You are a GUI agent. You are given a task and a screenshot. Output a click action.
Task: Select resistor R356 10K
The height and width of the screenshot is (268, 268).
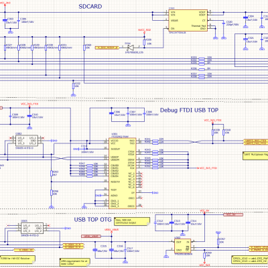pyautogui.click(x=51, y=192)
